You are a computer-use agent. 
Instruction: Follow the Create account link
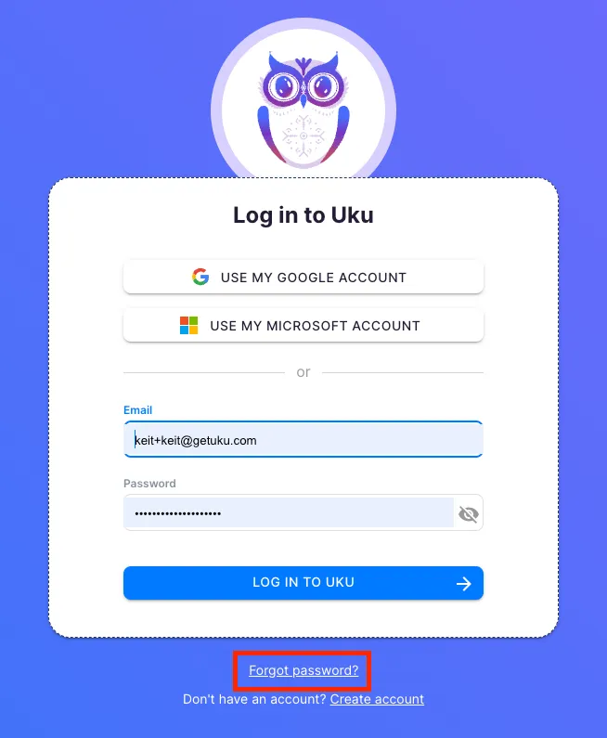point(377,699)
